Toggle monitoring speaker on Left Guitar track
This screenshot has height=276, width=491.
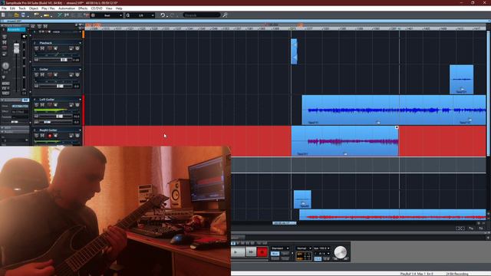tap(55, 105)
